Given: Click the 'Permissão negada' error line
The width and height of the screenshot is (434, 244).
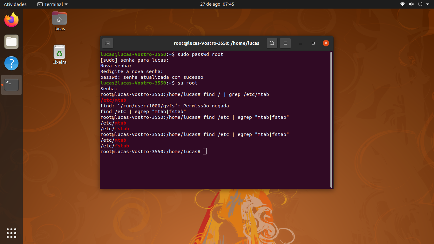Looking at the screenshot, I should coord(165,106).
